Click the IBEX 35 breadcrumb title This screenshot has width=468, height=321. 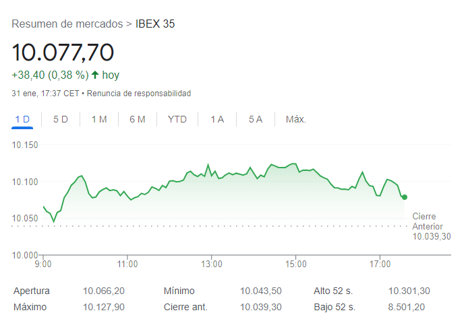coord(155,24)
